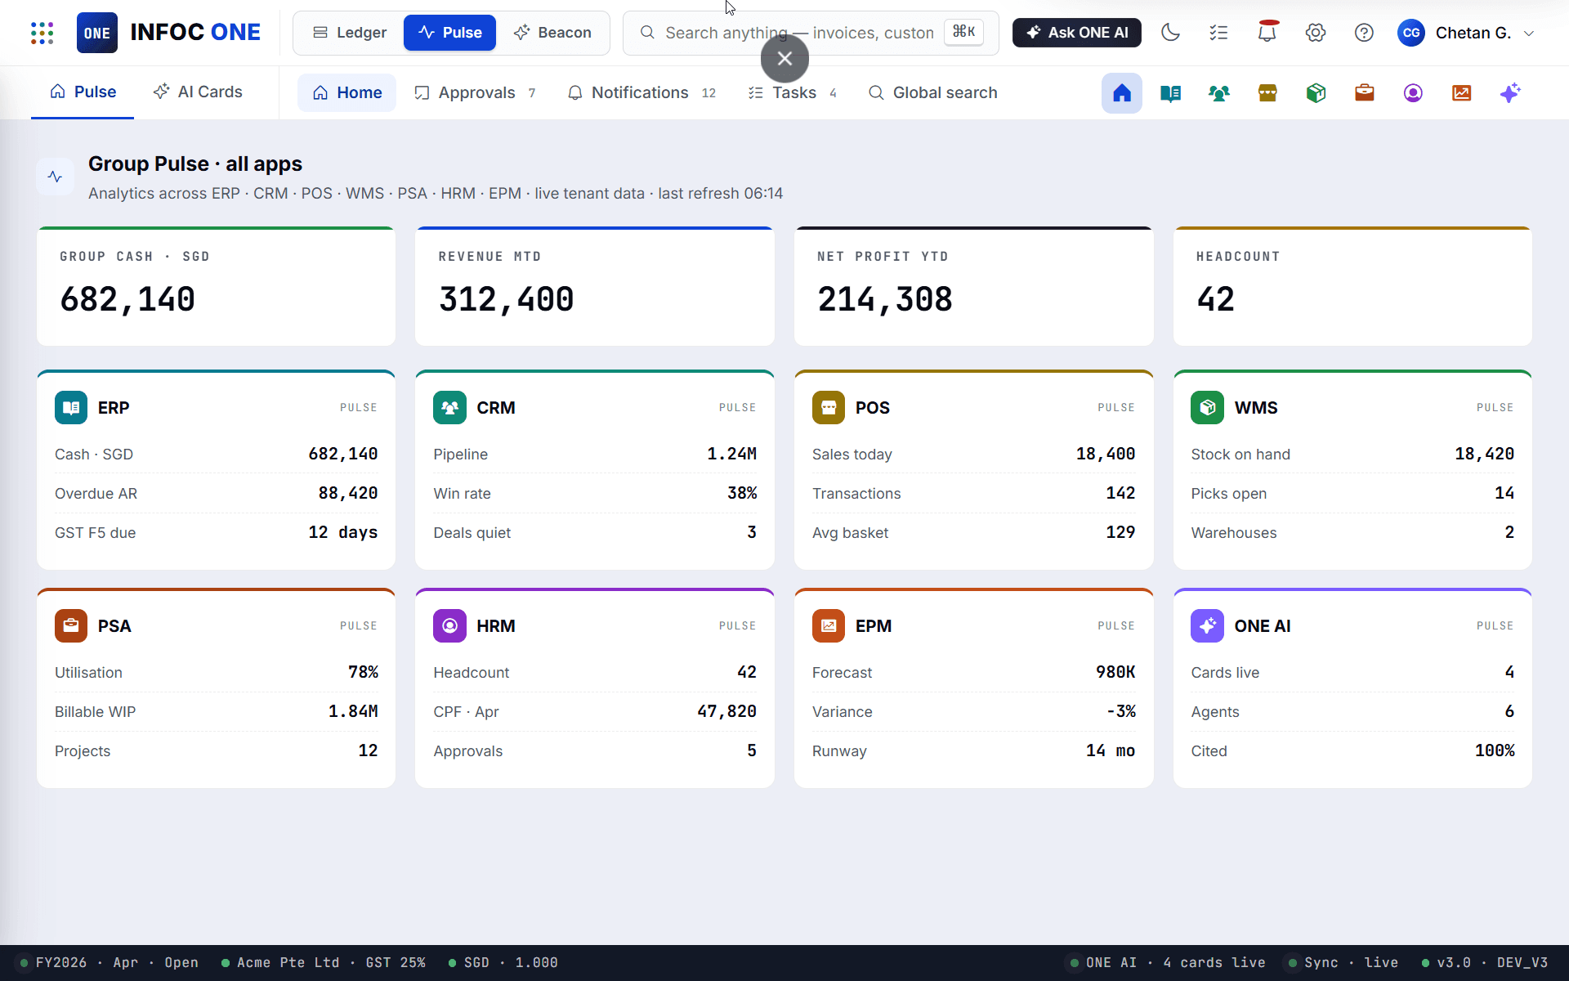Open the ERP book icon shortcut
The width and height of the screenshot is (1569, 981).
[x=1170, y=93]
